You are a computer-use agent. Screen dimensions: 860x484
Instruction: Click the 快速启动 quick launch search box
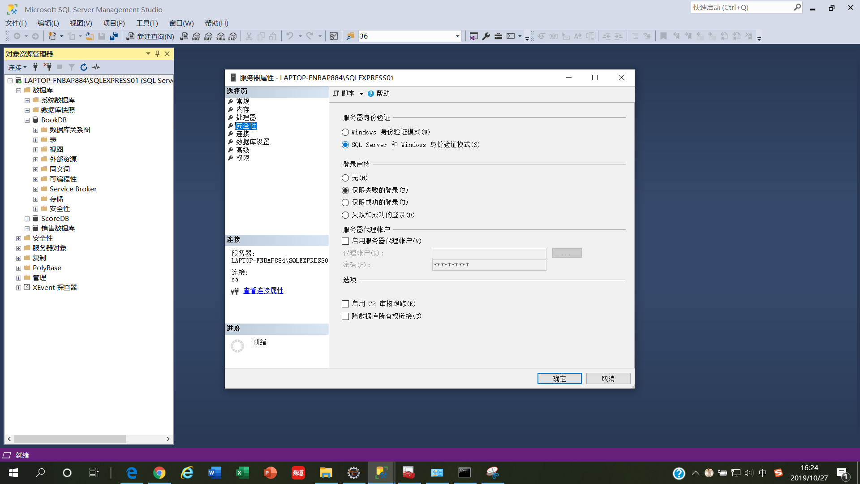click(x=746, y=8)
